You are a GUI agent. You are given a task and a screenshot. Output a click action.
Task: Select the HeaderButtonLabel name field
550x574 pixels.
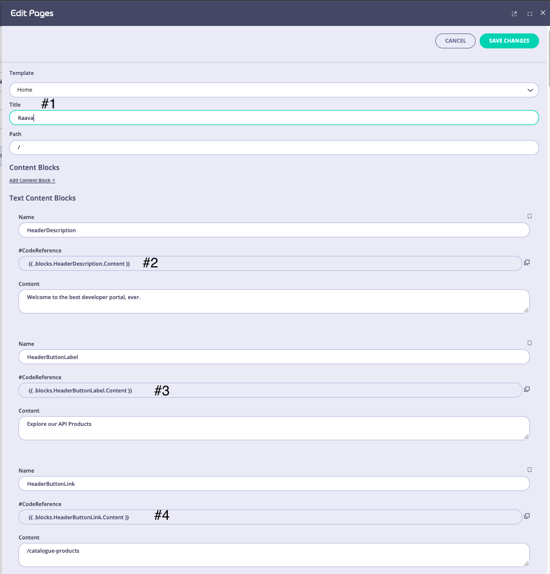[274, 357]
